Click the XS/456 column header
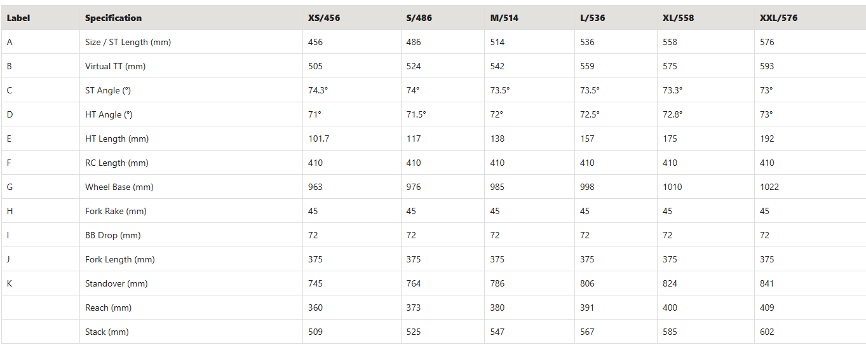The height and width of the screenshot is (345, 866). 324,18
